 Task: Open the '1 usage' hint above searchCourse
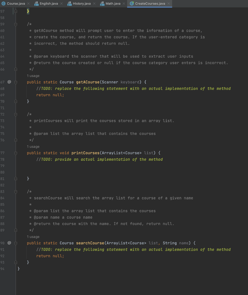[33, 237]
